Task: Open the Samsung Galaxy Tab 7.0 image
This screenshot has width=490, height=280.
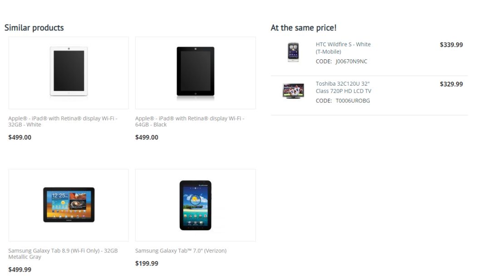Action: [x=196, y=205]
